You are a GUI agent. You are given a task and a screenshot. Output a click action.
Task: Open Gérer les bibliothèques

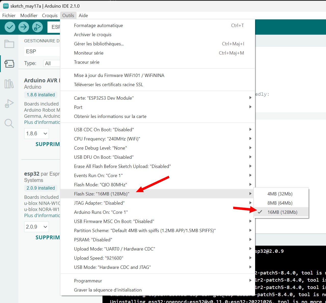(158, 44)
